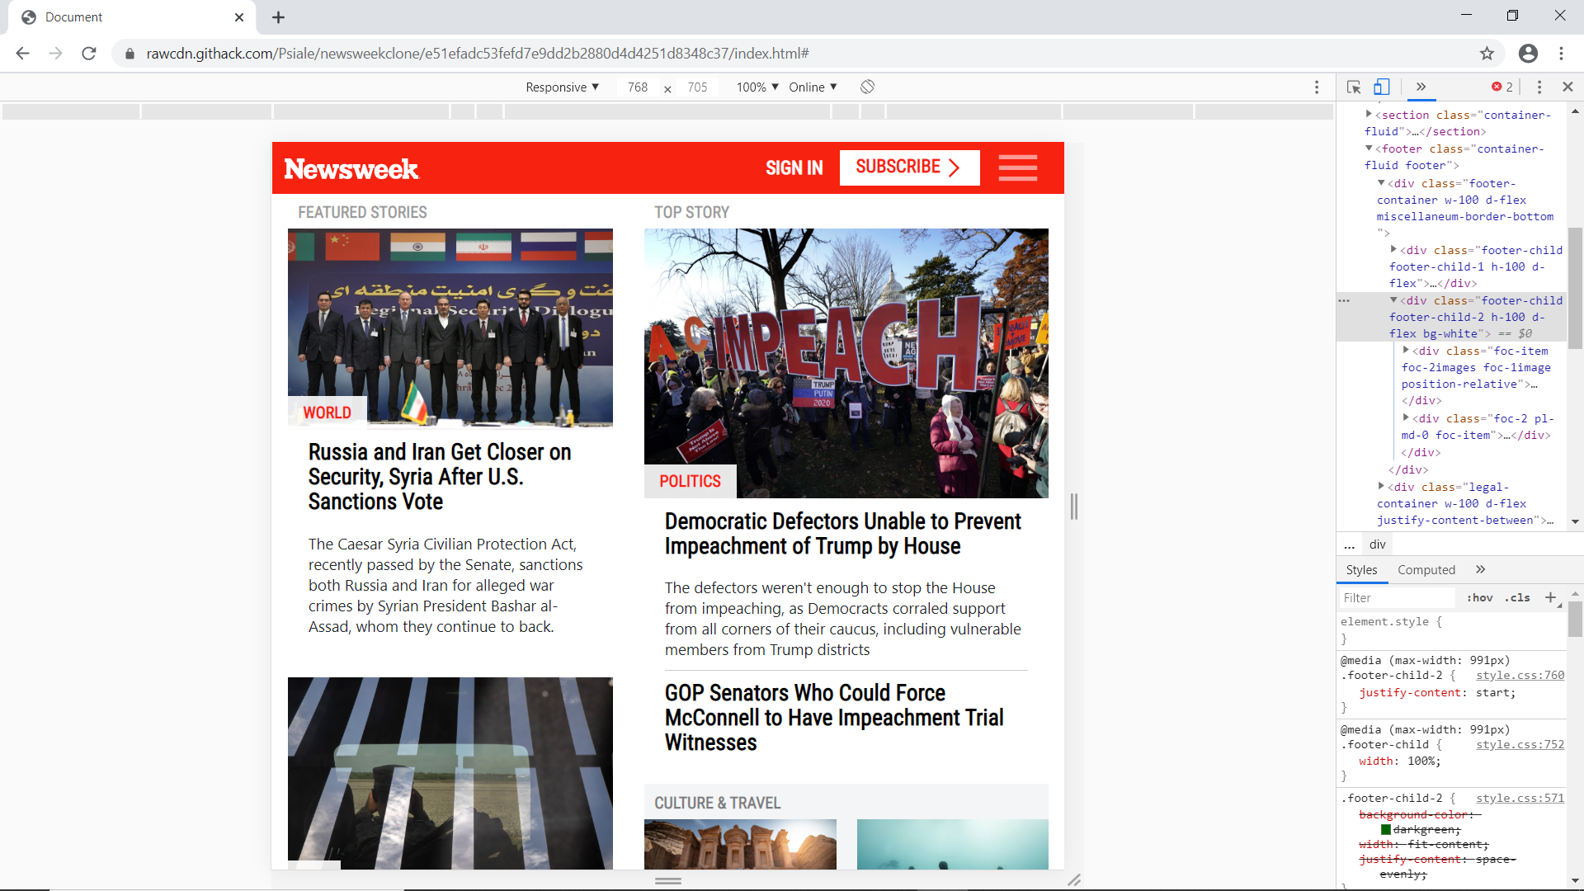Toggle the .cls classes panel
This screenshot has width=1584, height=891.
click(x=1517, y=597)
